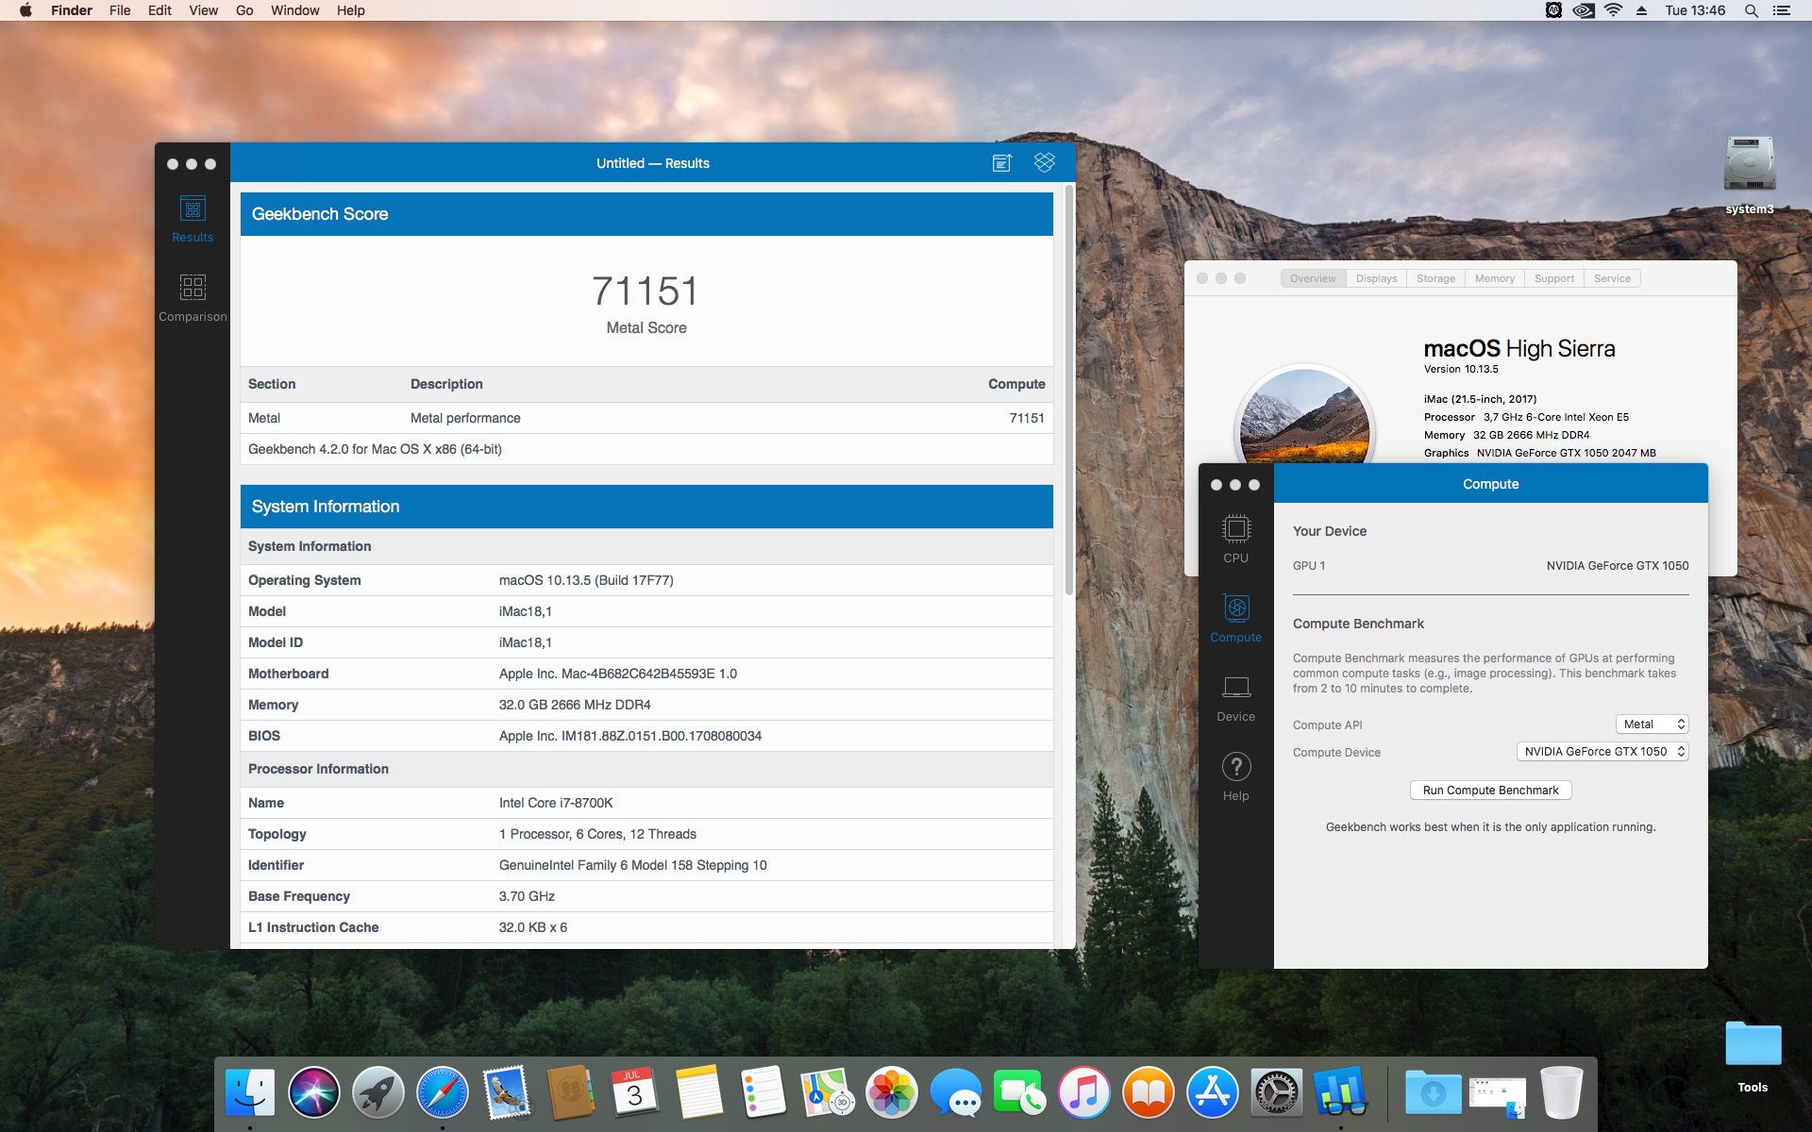Image resolution: width=1812 pixels, height=1132 pixels.
Task: Click the upload results toolbar icon
Action: tap(1002, 163)
